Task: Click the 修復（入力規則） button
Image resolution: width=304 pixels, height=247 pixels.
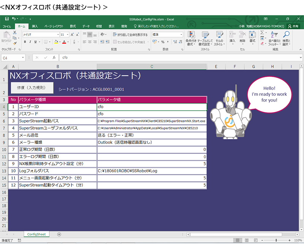Action: [x=32, y=88]
